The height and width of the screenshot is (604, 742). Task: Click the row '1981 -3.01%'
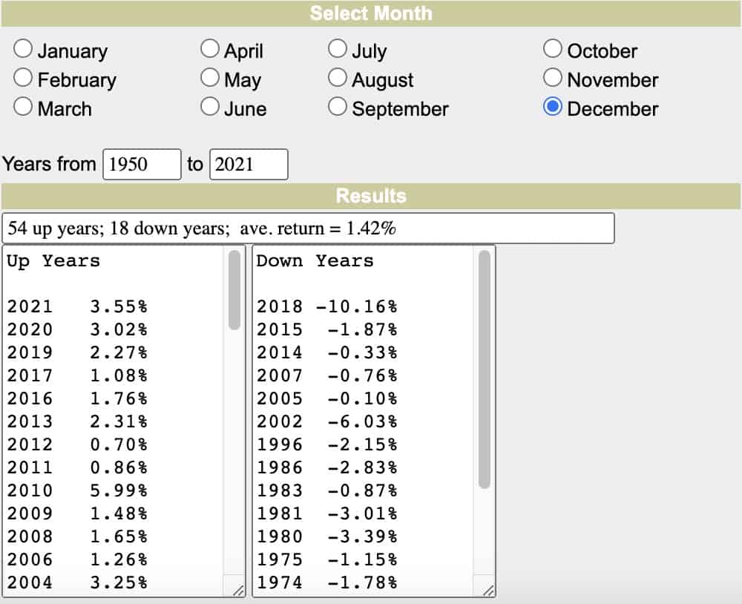click(x=327, y=513)
